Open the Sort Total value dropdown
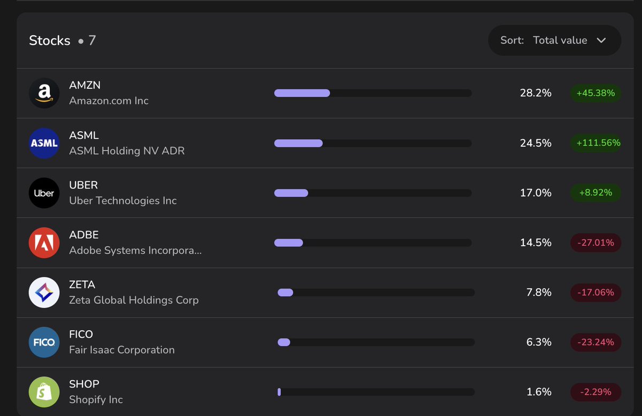 click(x=554, y=40)
